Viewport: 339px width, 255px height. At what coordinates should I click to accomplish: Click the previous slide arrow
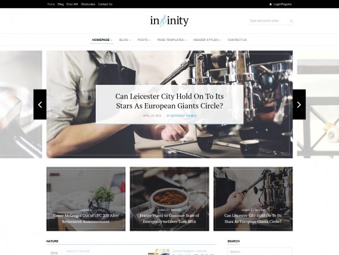pos(40,104)
